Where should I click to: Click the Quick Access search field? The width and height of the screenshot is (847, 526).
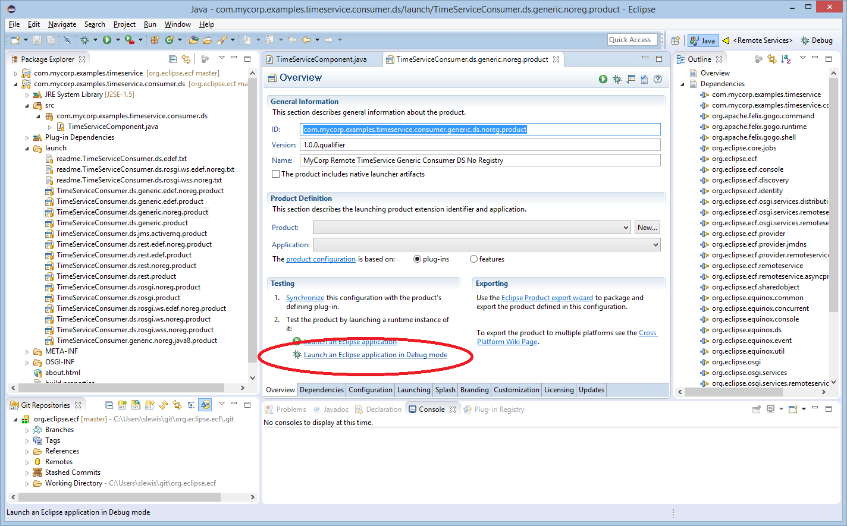point(632,40)
